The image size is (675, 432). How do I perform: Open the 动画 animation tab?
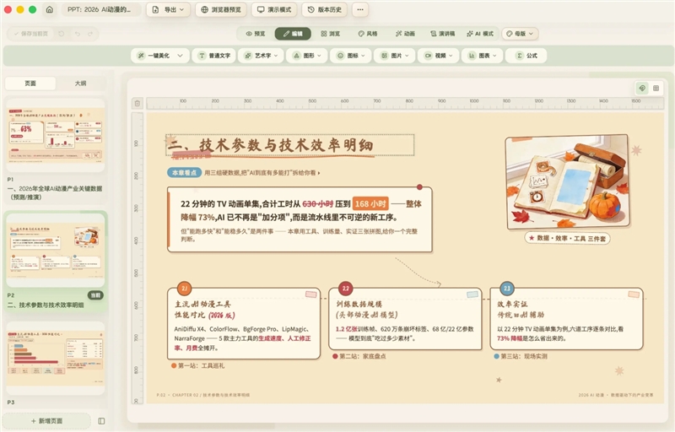(405, 34)
